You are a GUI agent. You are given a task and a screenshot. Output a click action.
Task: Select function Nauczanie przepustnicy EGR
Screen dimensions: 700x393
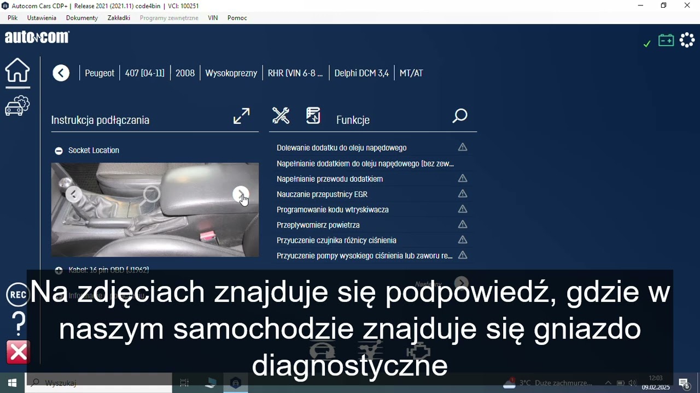322,194
